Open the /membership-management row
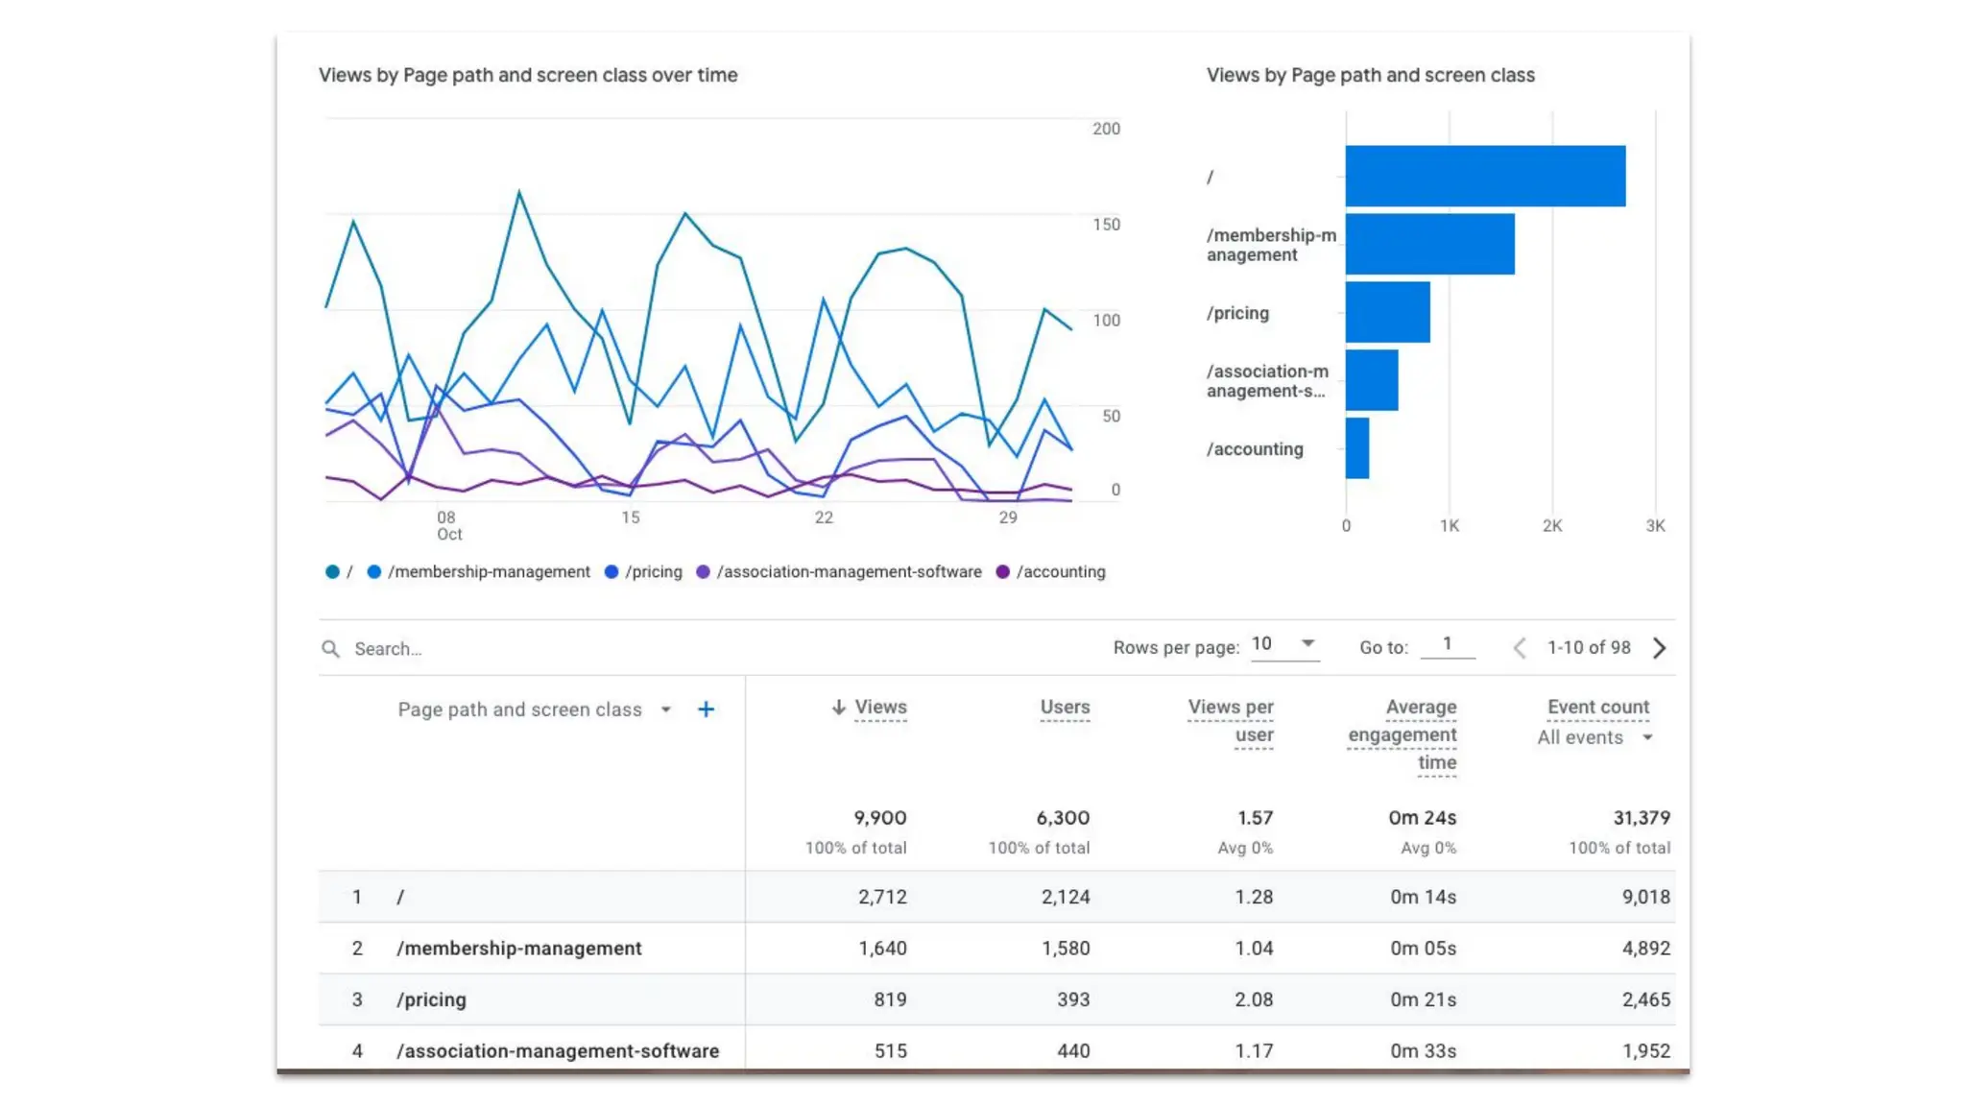This screenshot has width=1966, height=1106. (518, 949)
